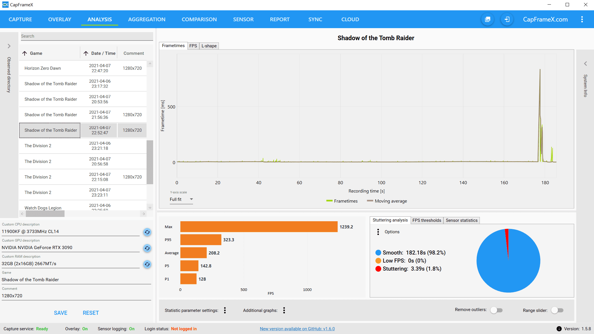Expand the System Info side panel

click(x=585, y=64)
